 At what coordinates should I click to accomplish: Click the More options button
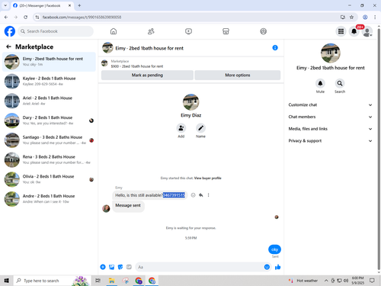[238, 75]
